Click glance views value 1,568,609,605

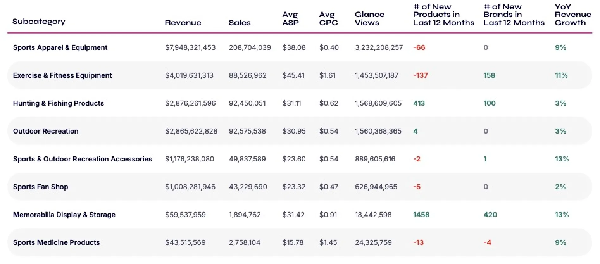pos(378,103)
